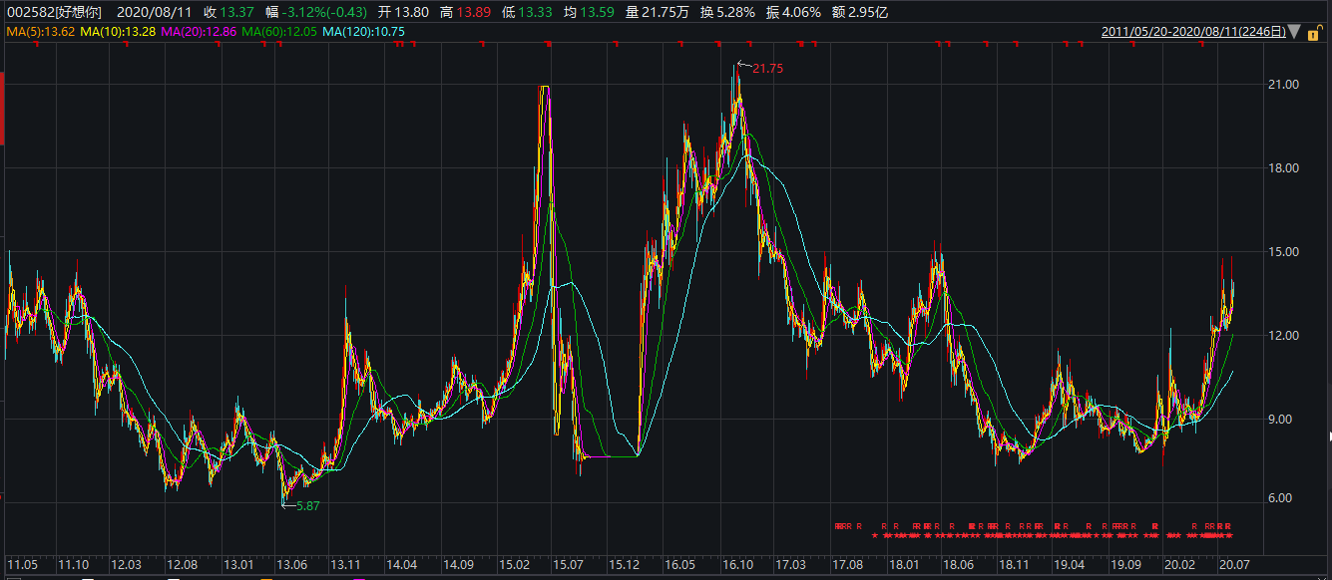Click the 21.75 highest price marker
1332x580 pixels.
click(x=768, y=69)
